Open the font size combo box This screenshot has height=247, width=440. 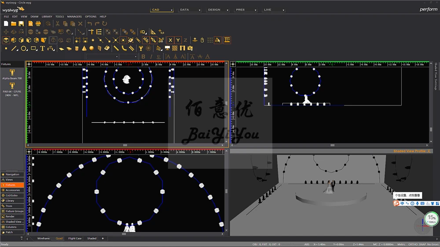click(128, 57)
